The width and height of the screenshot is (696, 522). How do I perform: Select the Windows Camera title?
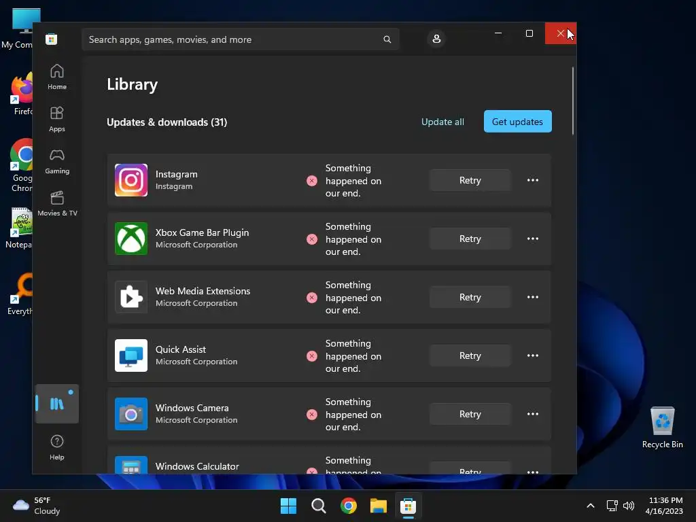point(192,408)
